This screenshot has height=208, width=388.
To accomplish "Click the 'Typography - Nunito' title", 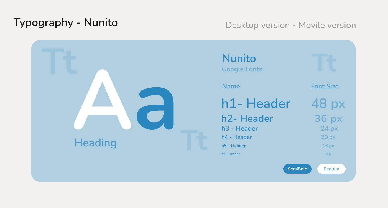I will coord(66,23).
